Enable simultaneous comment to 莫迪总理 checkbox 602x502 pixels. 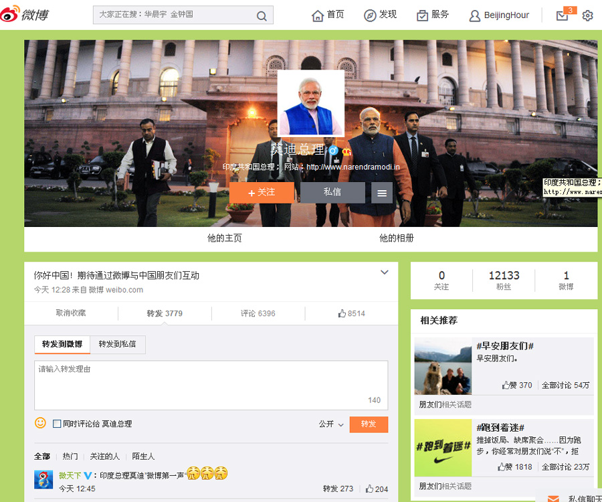click(x=57, y=424)
